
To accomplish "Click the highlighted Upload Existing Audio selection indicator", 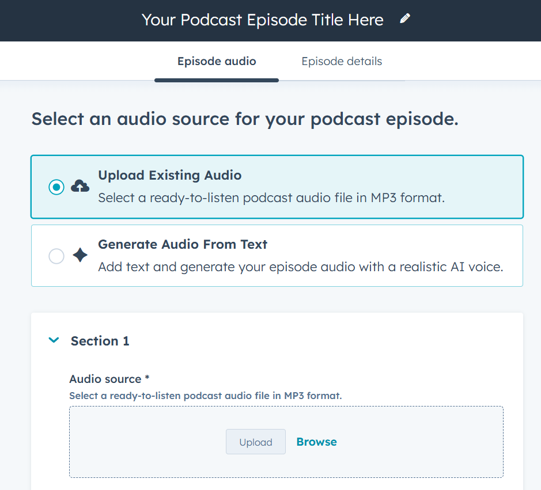I will click(x=56, y=187).
